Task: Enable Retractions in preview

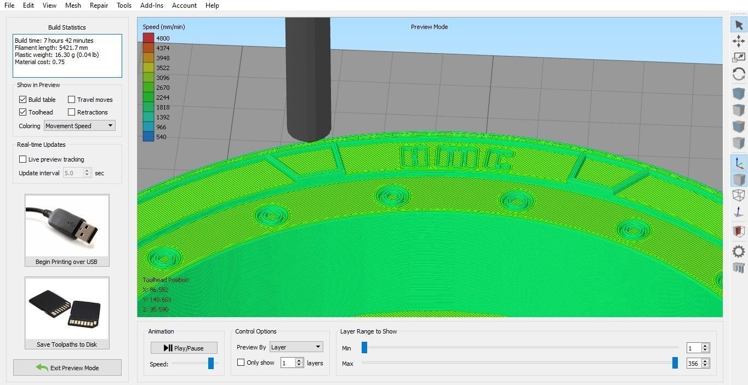Action: (x=71, y=112)
